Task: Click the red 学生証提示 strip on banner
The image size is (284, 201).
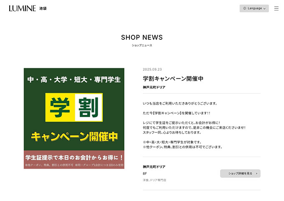Action: [x=74, y=160]
